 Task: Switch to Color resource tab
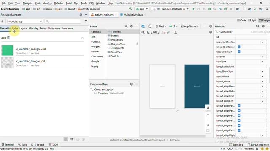tap(15, 29)
